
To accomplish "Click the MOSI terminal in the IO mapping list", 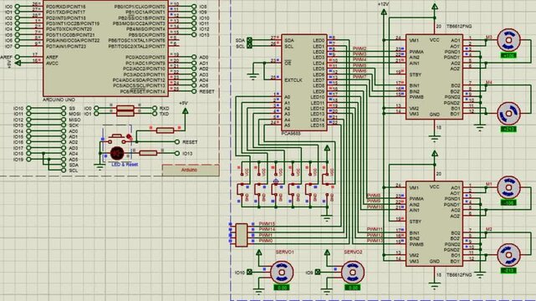I will (x=64, y=114).
